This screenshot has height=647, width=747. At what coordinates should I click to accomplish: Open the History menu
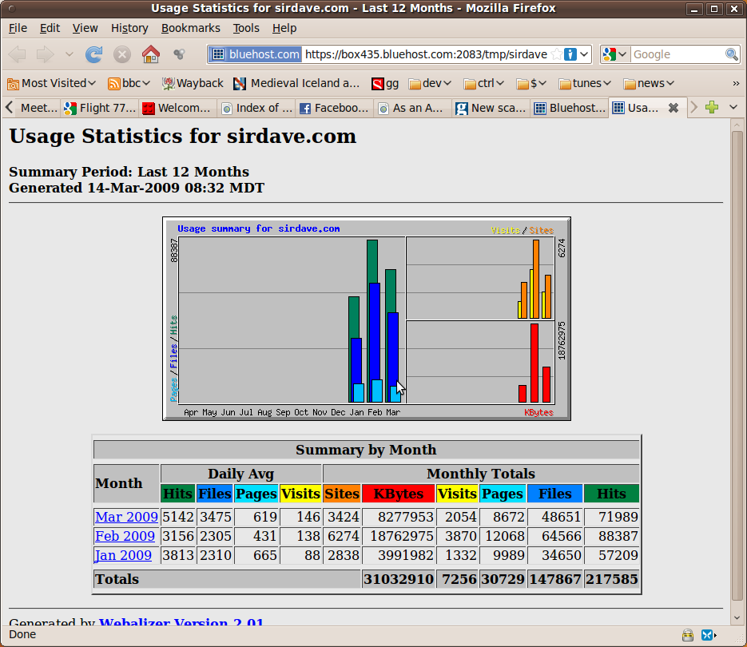point(129,28)
